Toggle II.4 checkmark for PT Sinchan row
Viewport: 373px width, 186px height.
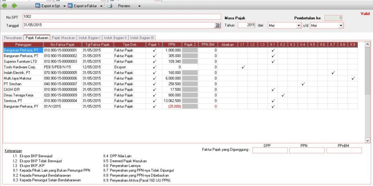[x=303, y=84]
